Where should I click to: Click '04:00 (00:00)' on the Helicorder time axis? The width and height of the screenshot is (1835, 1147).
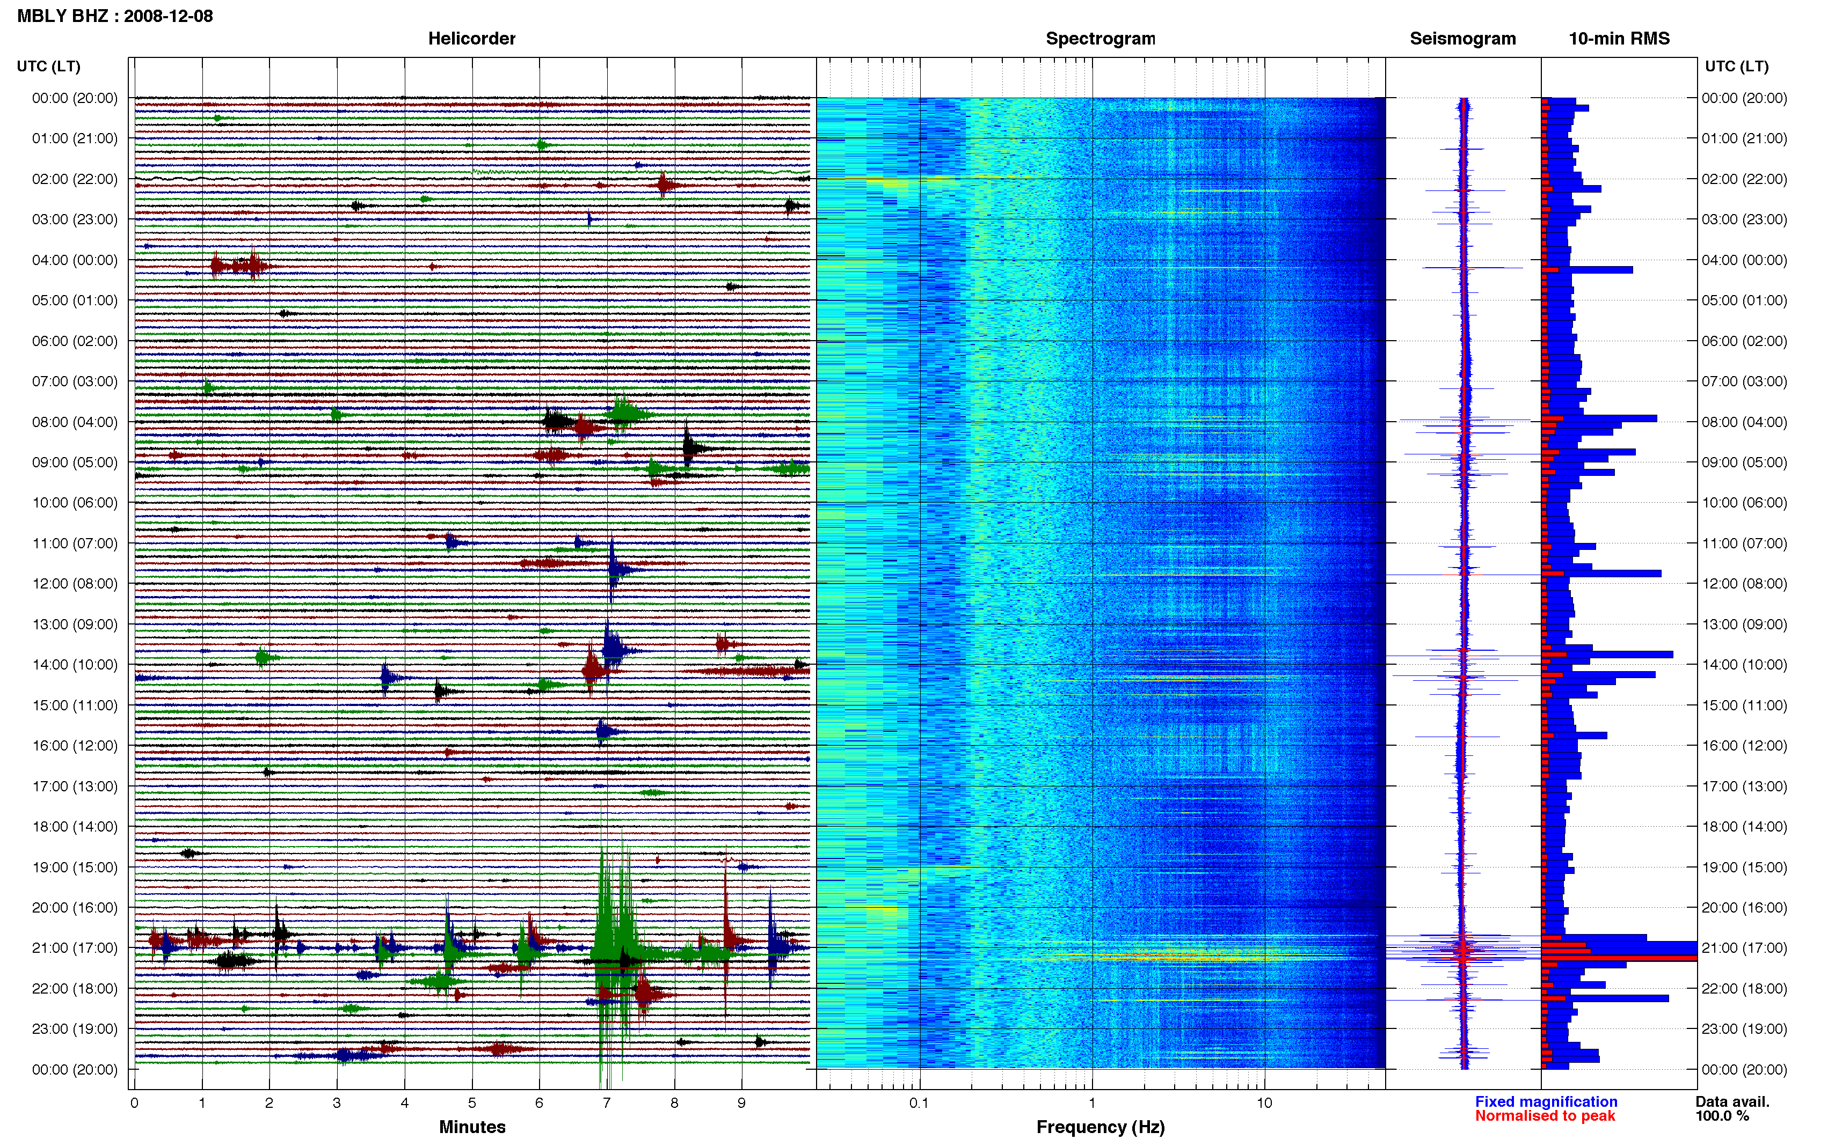click(x=75, y=260)
